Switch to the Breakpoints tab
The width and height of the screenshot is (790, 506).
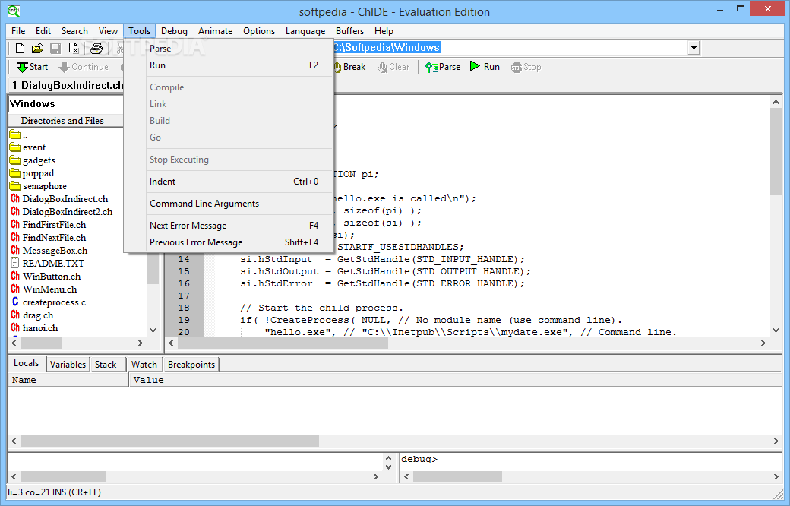point(191,365)
